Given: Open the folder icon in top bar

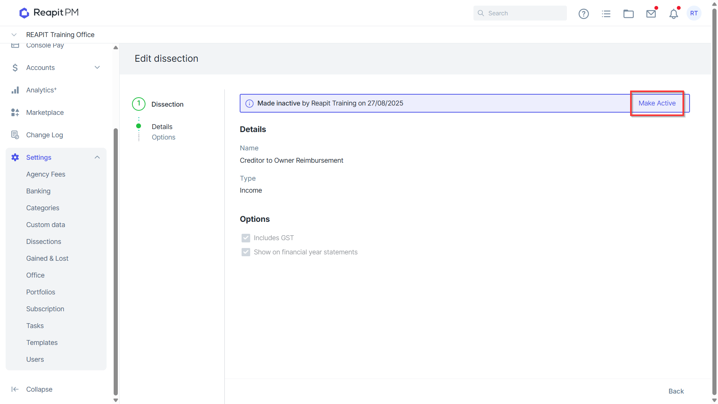Looking at the screenshot, I should (628, 13).
